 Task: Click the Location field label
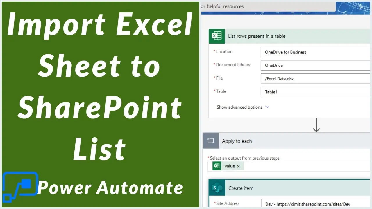click(x=224, y=51)
